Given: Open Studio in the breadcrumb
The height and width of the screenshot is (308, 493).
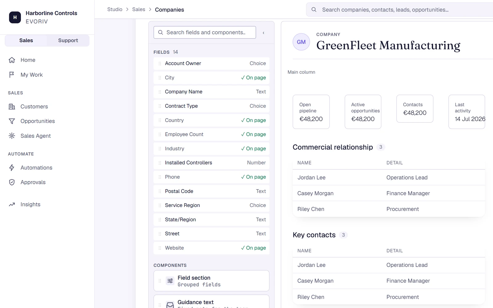Looking at the screenshot, I should tap(115, 10).
